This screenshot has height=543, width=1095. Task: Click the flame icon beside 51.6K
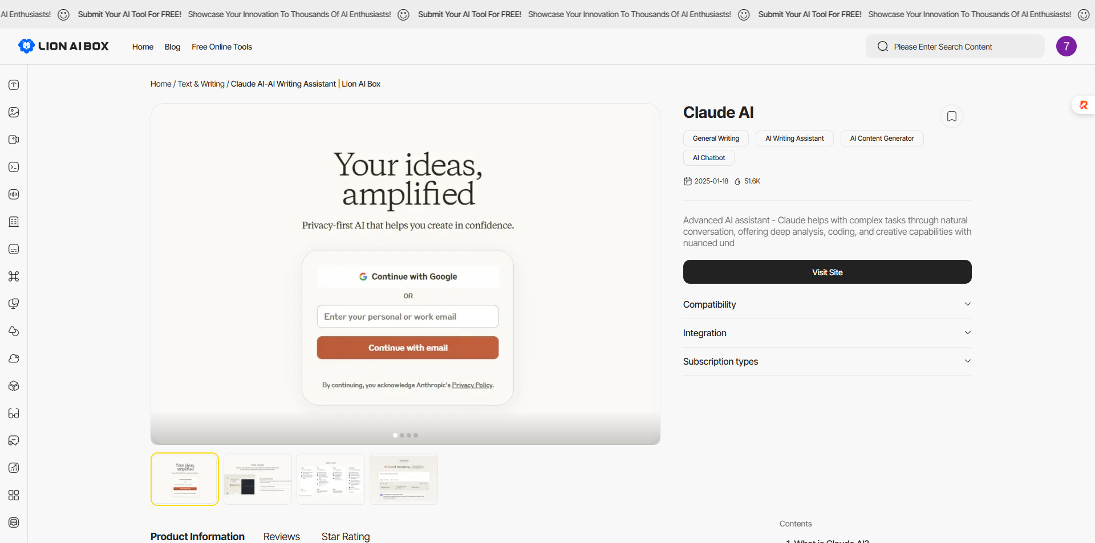tap(737, 181)
